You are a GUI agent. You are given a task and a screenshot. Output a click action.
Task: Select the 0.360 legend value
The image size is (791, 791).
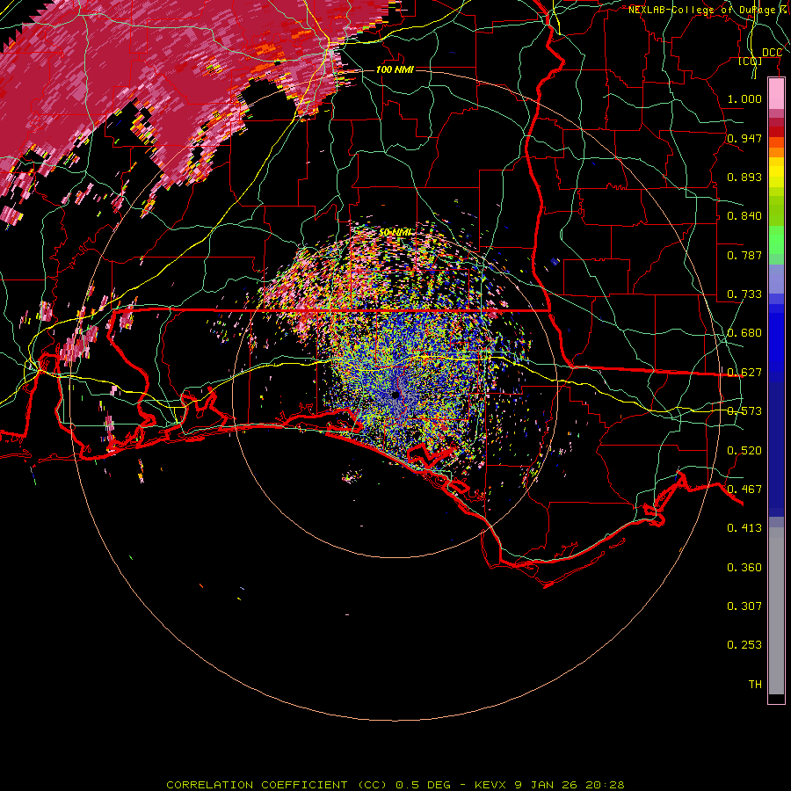coord(744,568)
